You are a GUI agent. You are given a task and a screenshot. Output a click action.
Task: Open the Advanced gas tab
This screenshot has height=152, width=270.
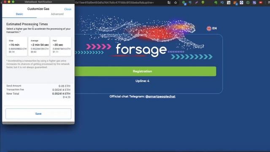57,14
